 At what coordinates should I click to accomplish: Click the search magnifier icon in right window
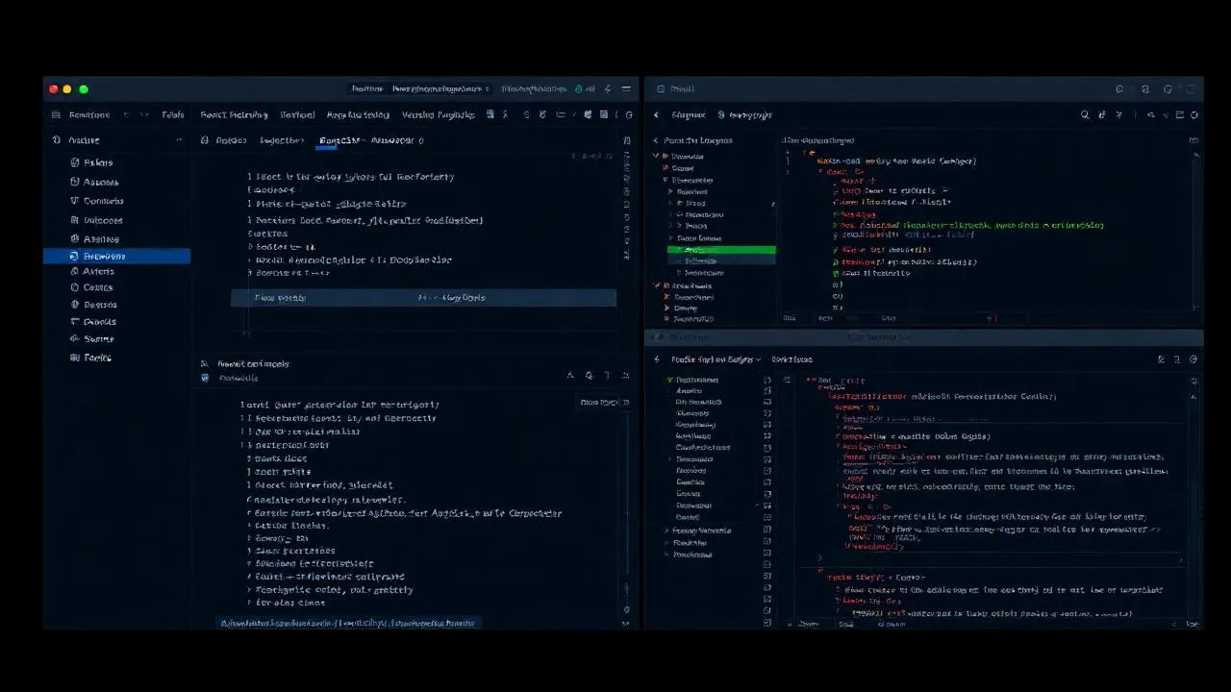click(1086, 115)
